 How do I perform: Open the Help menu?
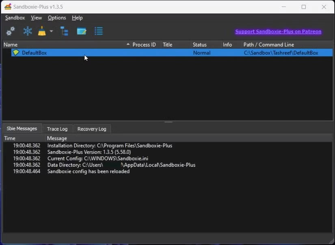coord(77,17)
